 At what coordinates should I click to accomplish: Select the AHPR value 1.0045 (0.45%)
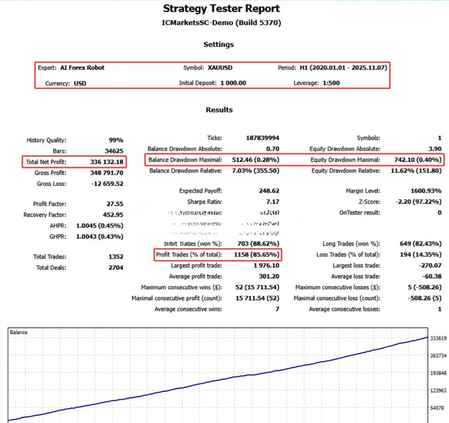point(100,226)
